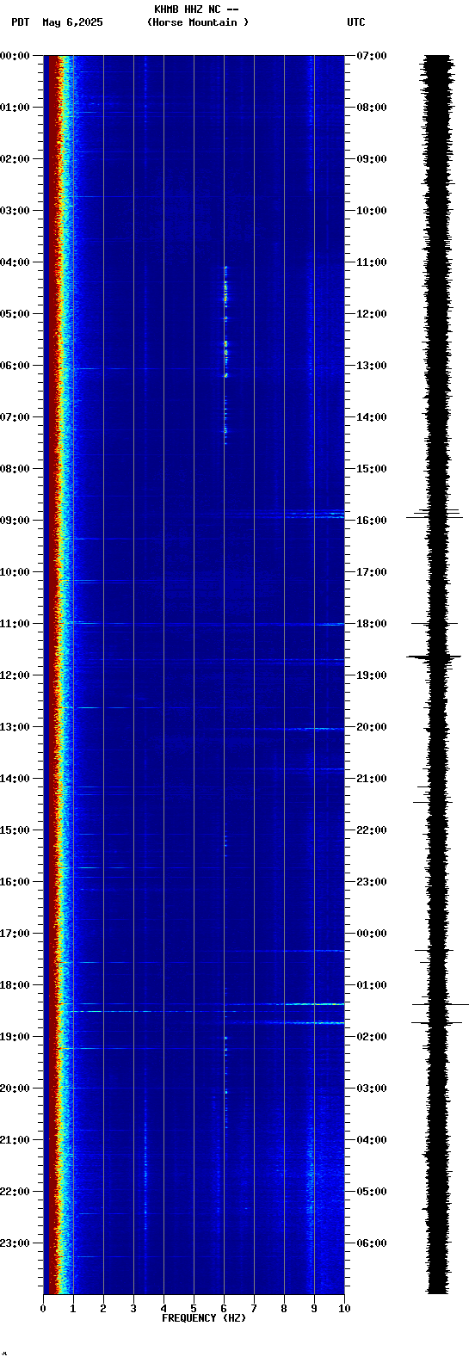The image size is (475, 1363).
Task: Click the FREQUENCY (HZ) axis title
Action: coord(204,1318)
